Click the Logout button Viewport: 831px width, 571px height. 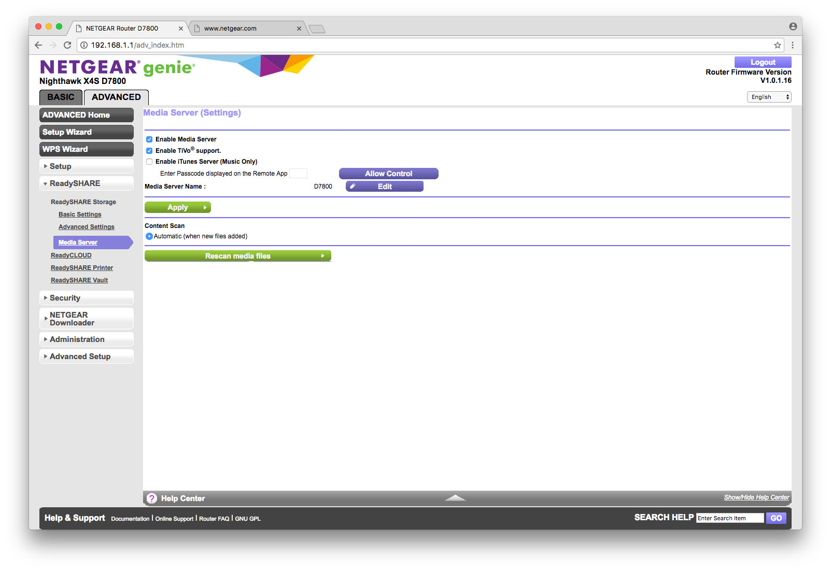tap(763, 62)
